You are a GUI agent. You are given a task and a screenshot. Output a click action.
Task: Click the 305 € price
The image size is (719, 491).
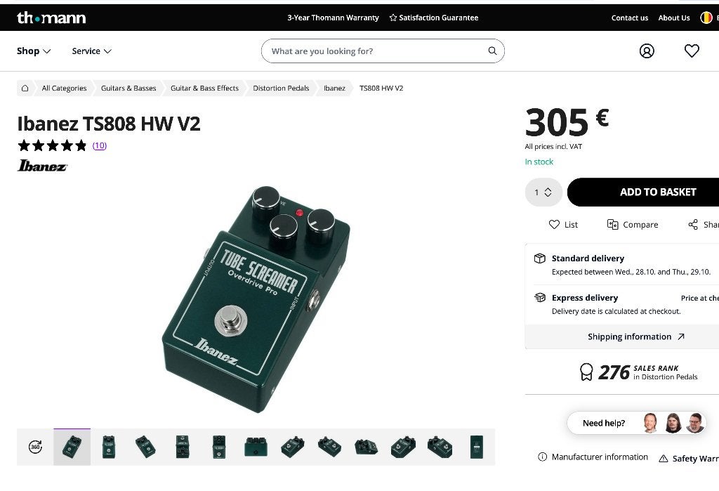[x=567, y=122]
